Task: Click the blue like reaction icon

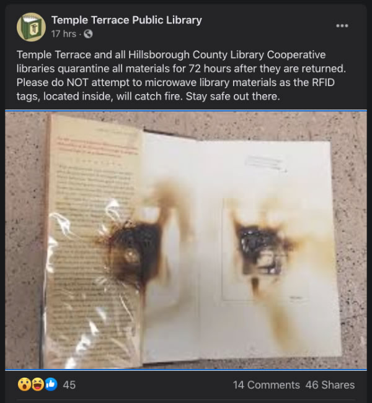Action: (x=51, y=384)
